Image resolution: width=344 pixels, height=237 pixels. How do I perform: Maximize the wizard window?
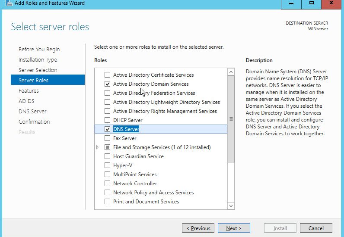coord(311,4)
